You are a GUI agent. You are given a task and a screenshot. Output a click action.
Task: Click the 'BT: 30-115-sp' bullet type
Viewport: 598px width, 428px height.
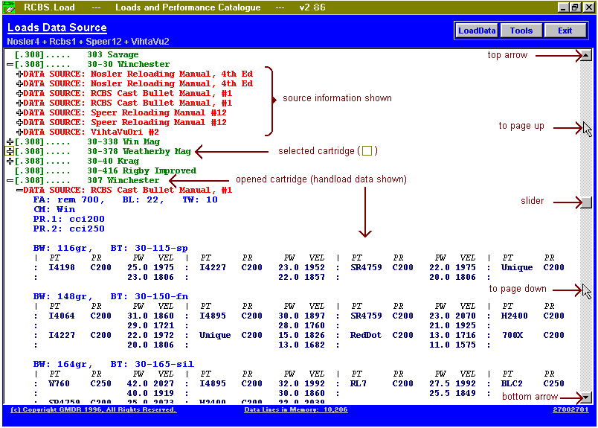pyautogui.click(x=149, y=248)
